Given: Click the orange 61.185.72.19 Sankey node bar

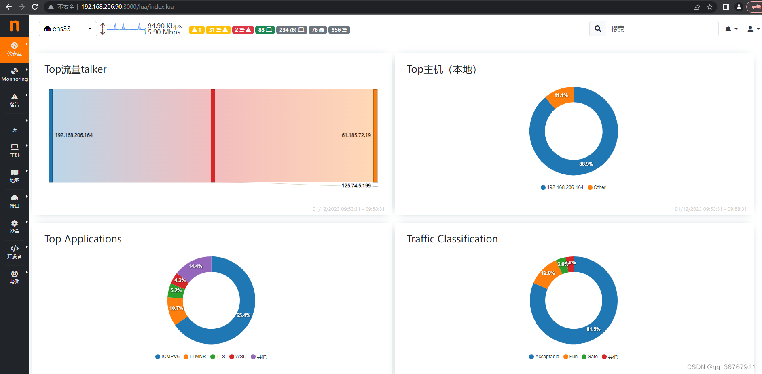Looking at the screenshot, I should pos(375,136).
